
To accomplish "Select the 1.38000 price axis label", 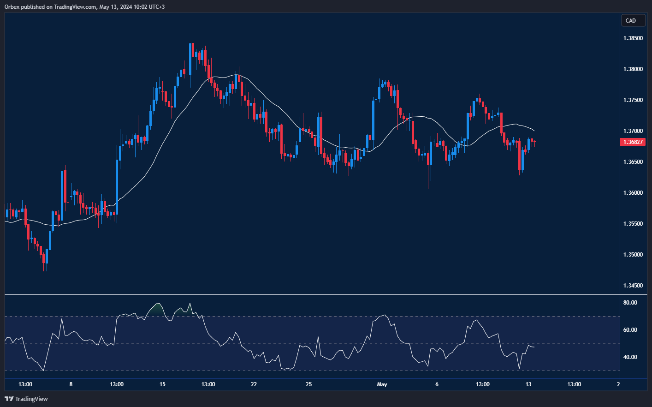I will coord(633,69).
